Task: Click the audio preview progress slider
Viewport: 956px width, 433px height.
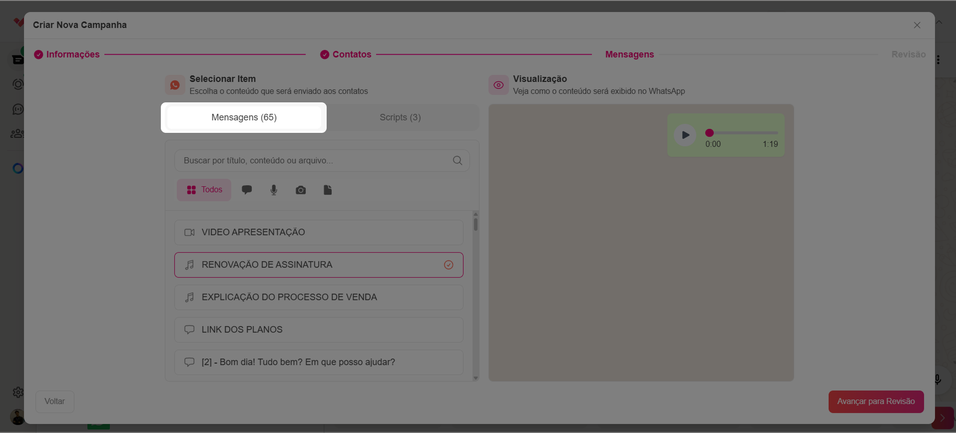Action: pyautogui.click(x=742, y=133)
